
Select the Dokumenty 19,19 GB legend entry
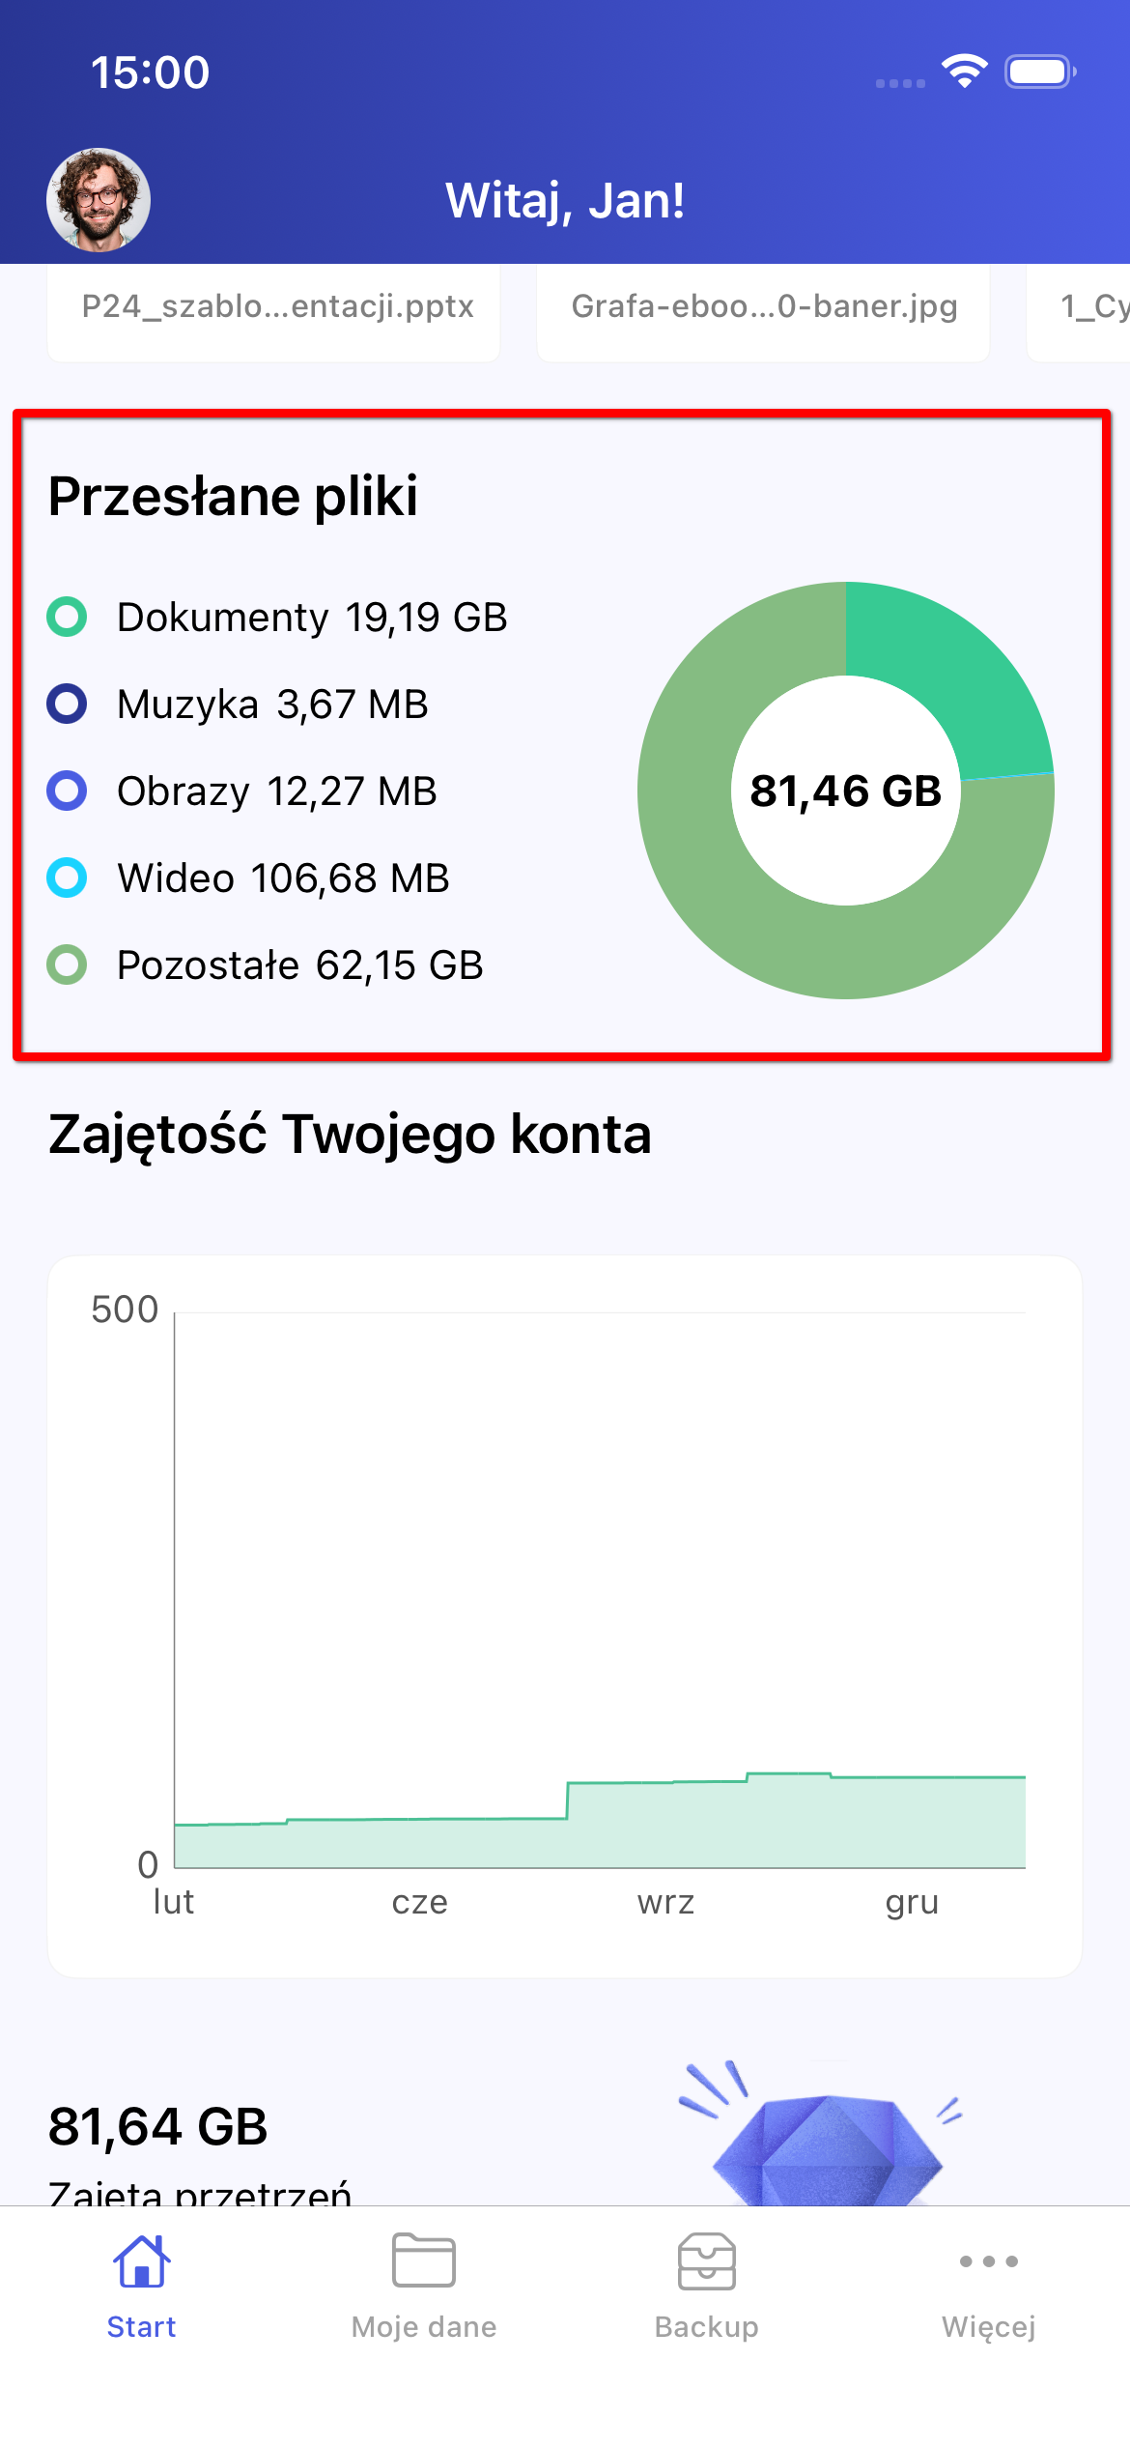311,617
